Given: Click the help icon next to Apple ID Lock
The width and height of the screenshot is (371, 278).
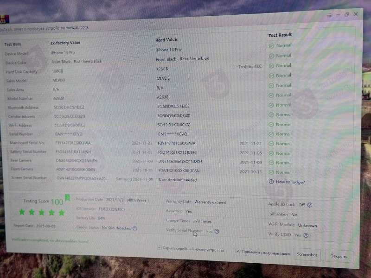Looking at the screenshot, I should click(309, 205).
